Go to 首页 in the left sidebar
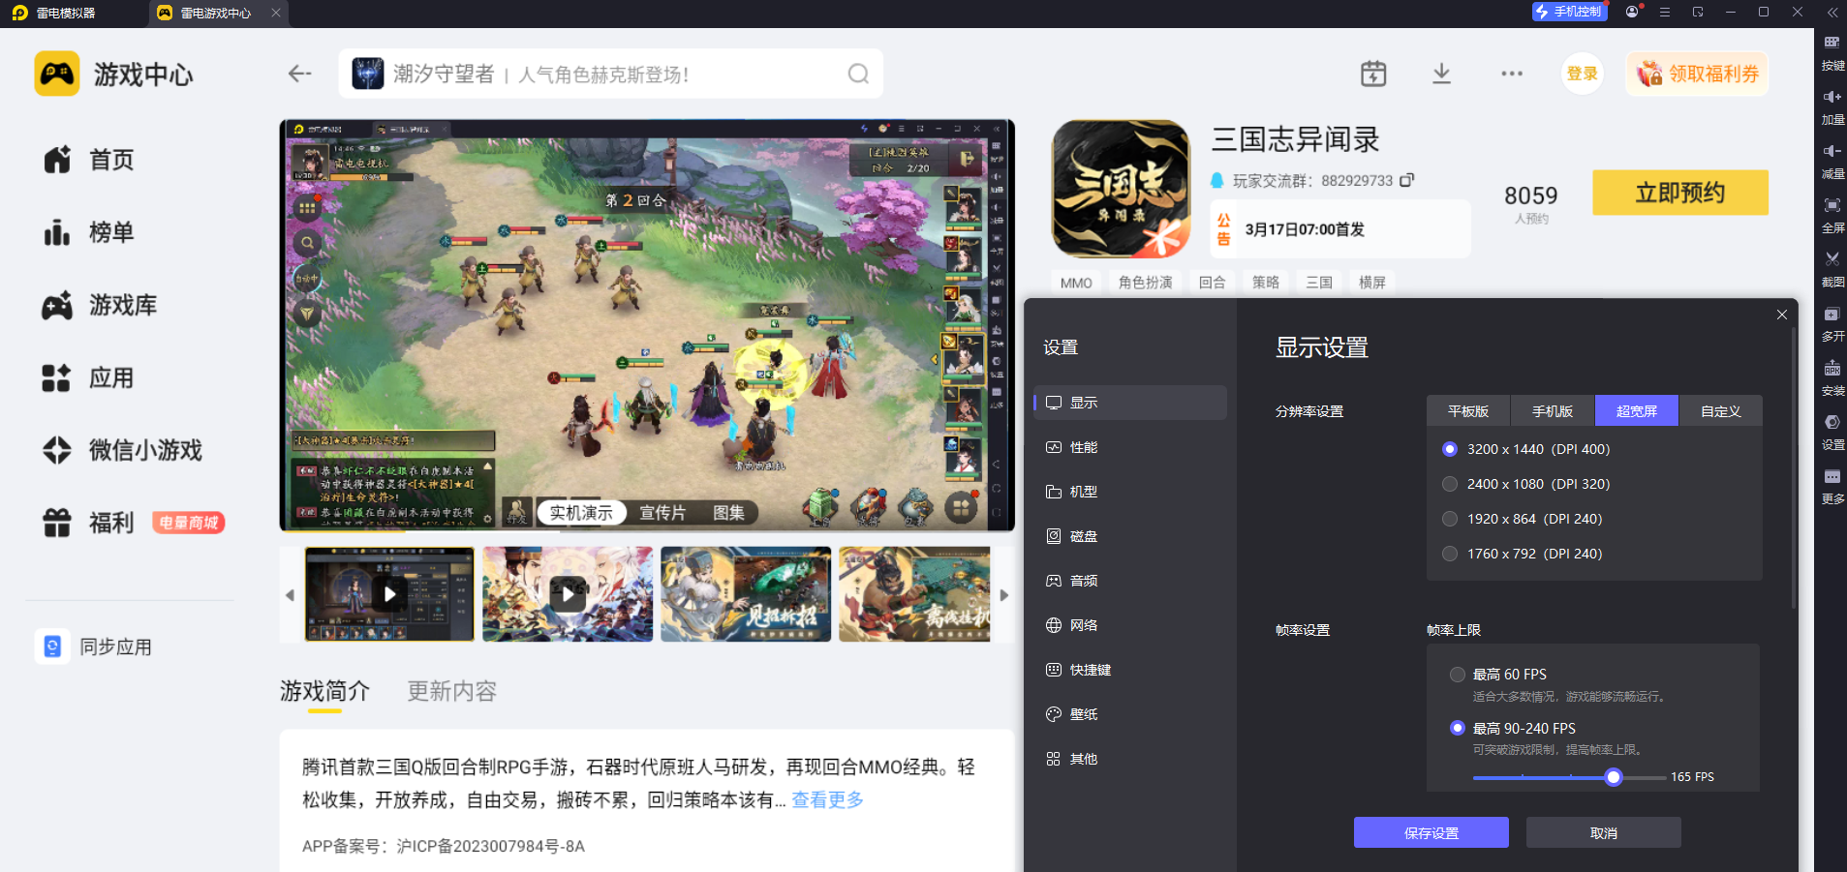This screenshot has height=872, width=1847. coord(89,160)
